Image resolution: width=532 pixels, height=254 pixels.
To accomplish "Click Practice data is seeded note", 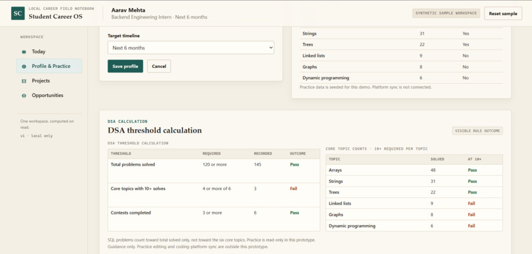I will click(x=366, y=87).
